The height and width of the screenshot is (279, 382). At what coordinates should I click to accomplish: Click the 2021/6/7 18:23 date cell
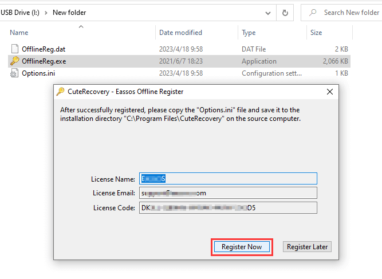[x=181, y=61]
